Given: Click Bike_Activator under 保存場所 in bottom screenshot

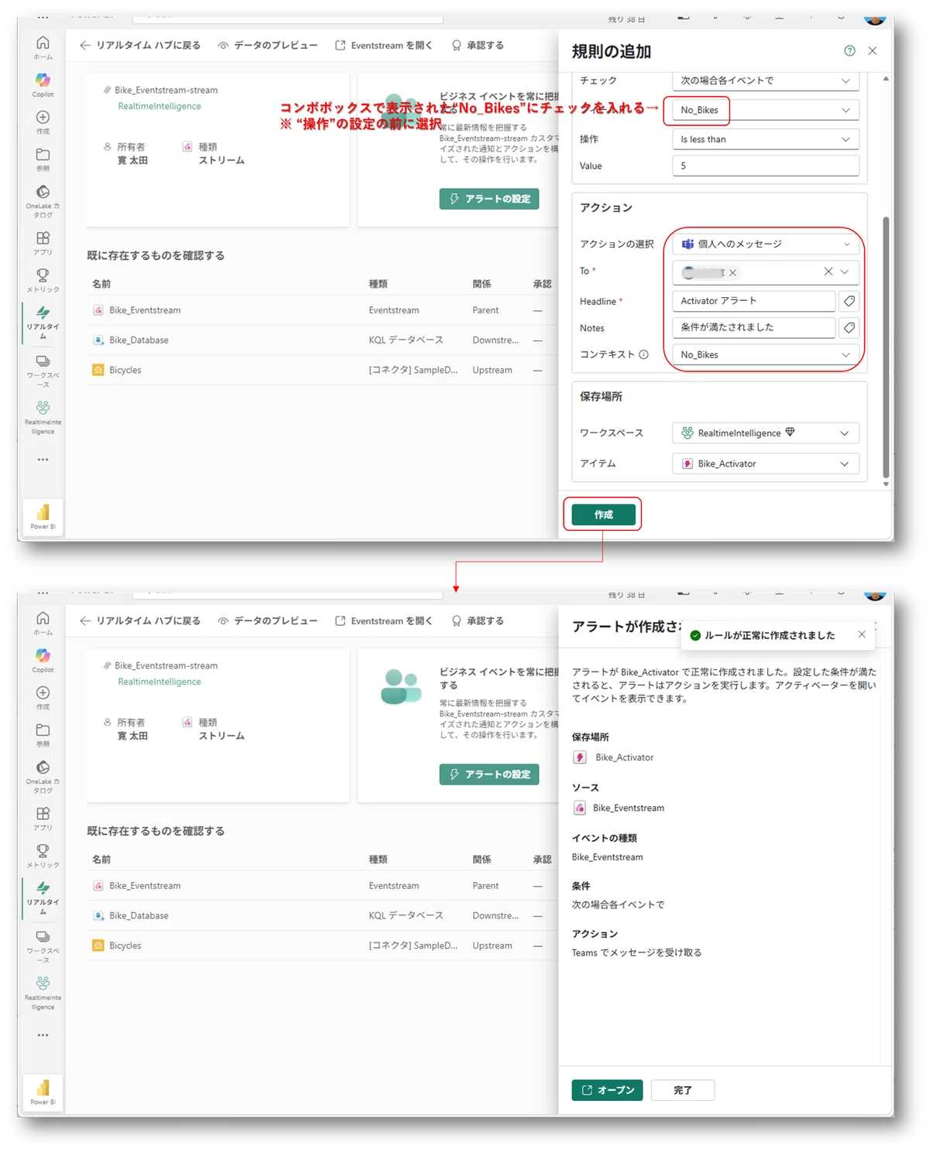Looking at the screenshot, I should pyautogui.click(x=624, y=757).
